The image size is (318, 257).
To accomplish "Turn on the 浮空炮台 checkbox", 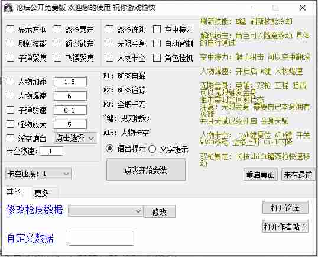I will (10, 139).
